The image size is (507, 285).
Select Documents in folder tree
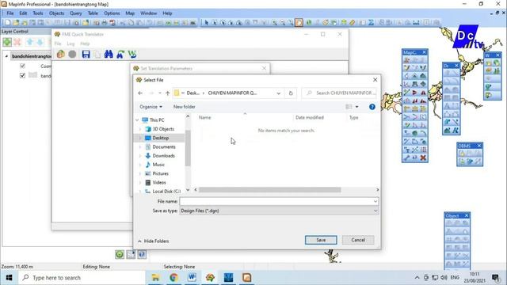click(x=164, y=147)
